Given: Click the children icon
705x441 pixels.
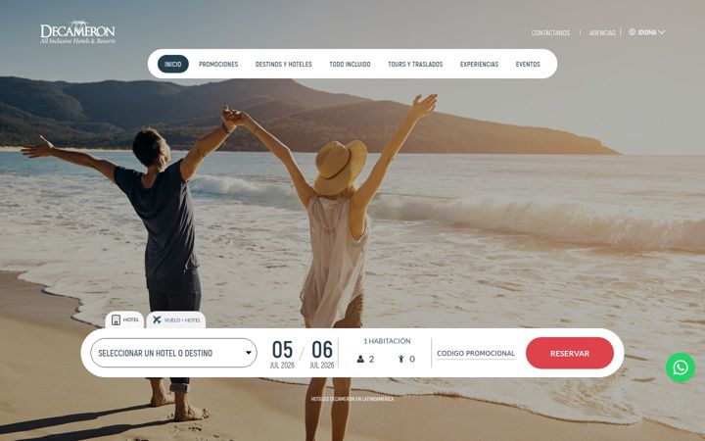Looking at the screenshot, I should pyautogui.click(x=401, y=359).
